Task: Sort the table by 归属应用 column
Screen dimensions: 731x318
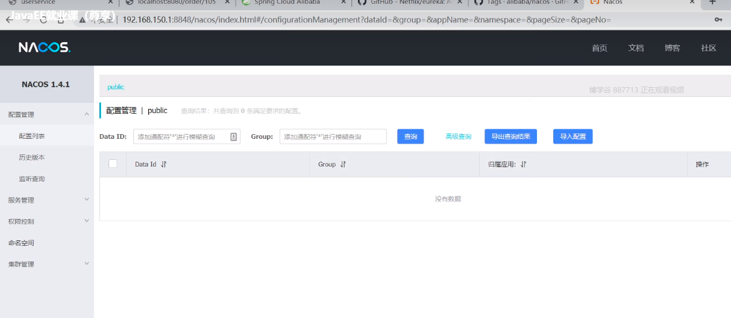Action: click(524, 164)
